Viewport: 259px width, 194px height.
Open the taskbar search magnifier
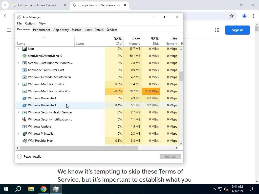(18, 189)
